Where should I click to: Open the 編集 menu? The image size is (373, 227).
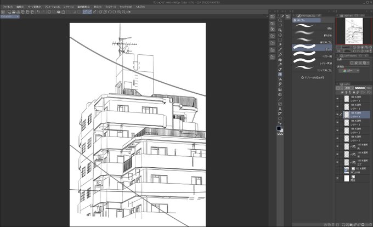[x=20, y=7]
